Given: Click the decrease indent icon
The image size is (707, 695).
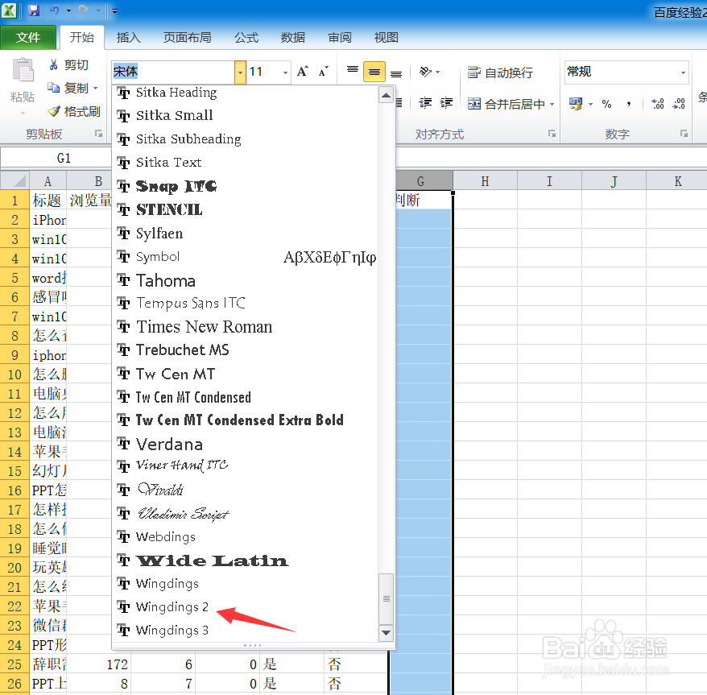Looking at the screenshot, I should (425, 103).
